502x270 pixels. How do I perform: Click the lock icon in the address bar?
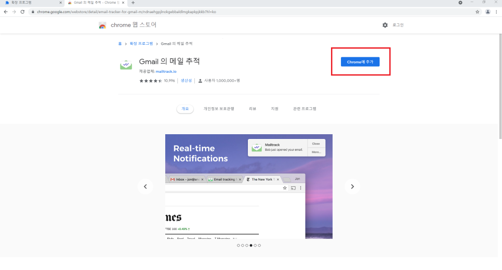tap(33, 12)
